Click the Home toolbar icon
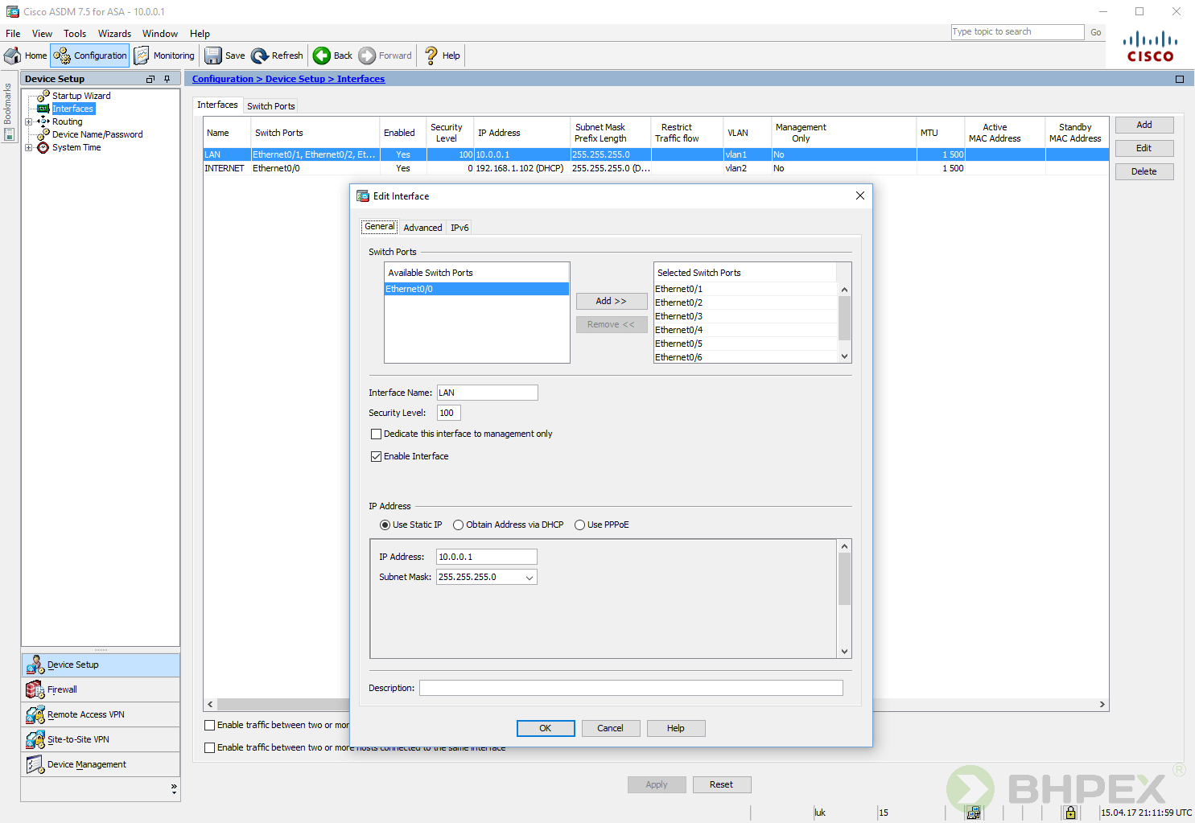1195x823 pixels. (13, 56)
